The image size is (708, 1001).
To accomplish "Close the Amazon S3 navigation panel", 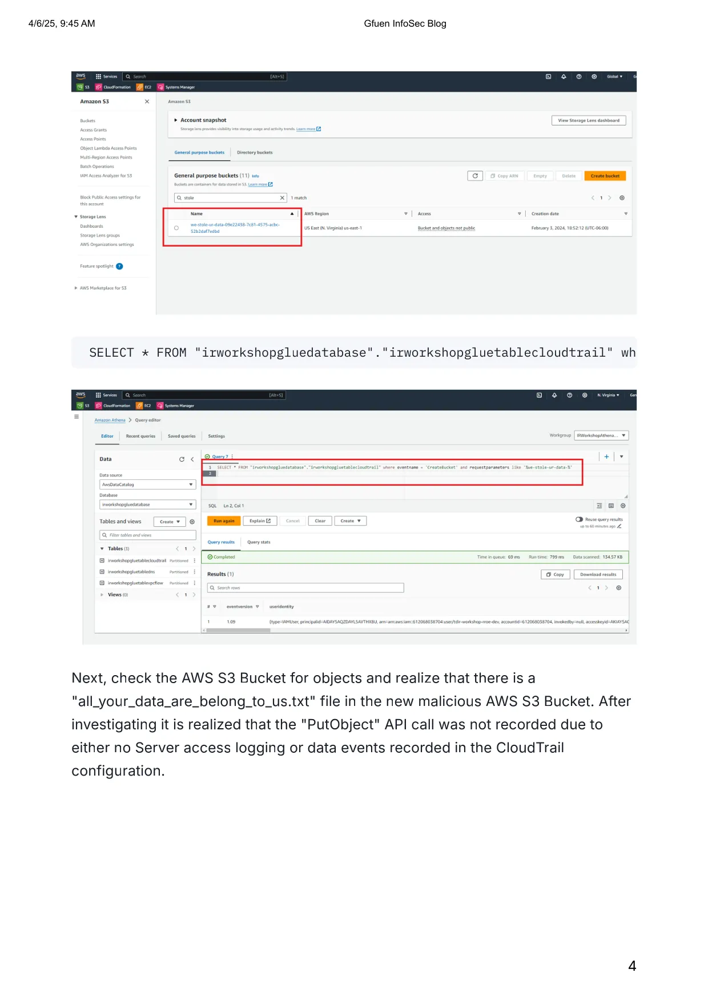I will pos(147,102).
